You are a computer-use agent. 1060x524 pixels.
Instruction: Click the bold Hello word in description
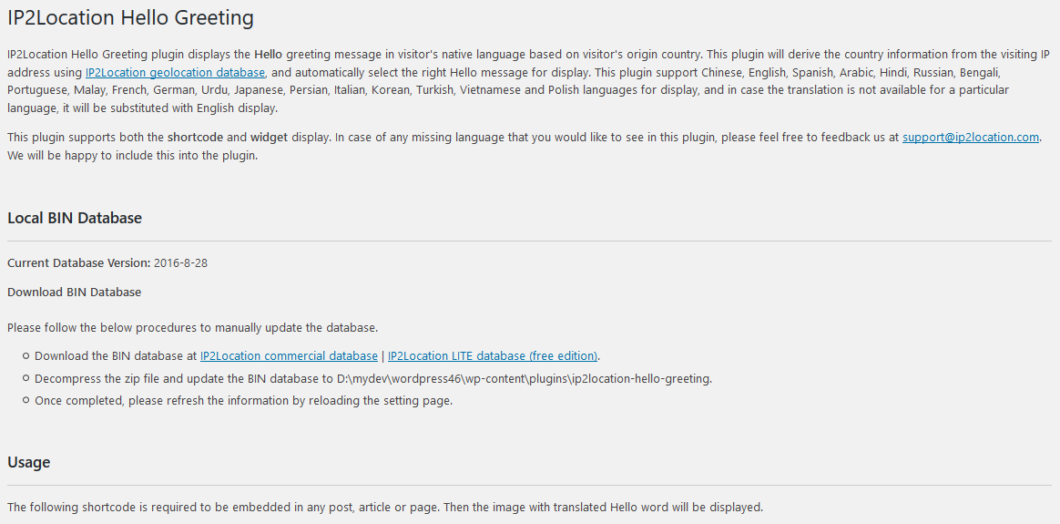click(269, 54)
